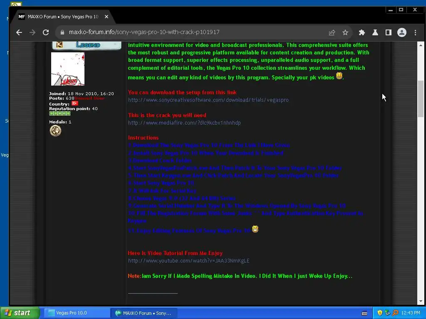Viewport: 426px width, 319px height.
Task: Click the poster's avatar image
Action: [68, 69]
